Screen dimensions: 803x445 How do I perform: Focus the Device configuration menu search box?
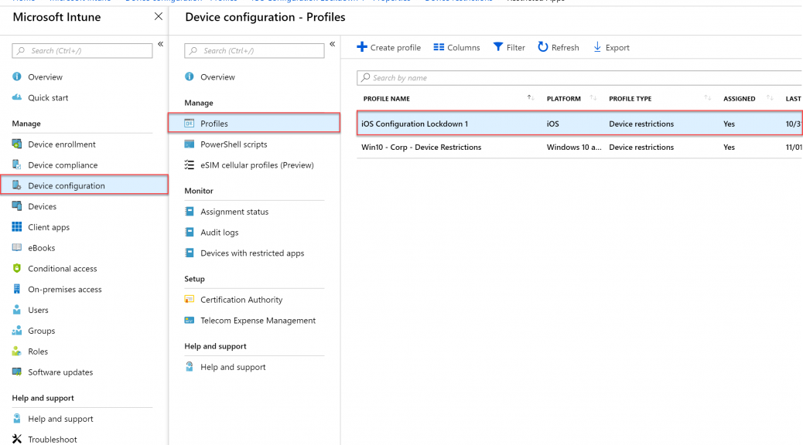click(255, 51)
